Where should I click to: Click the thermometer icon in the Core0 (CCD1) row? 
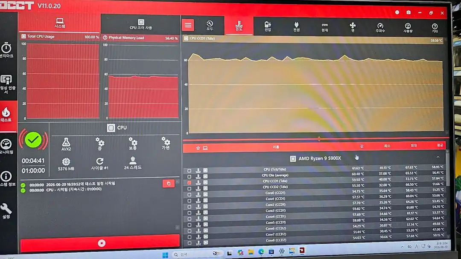198,195
